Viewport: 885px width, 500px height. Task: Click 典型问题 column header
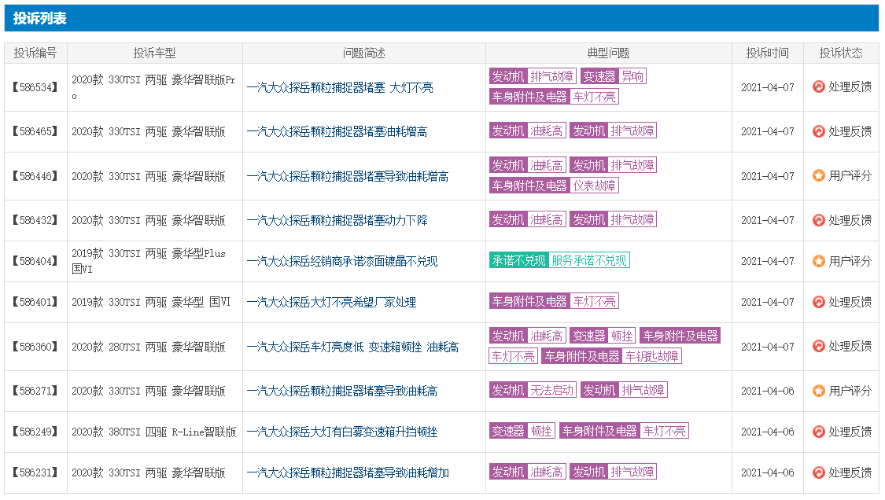pyautogui.click(x=608, y=53)
